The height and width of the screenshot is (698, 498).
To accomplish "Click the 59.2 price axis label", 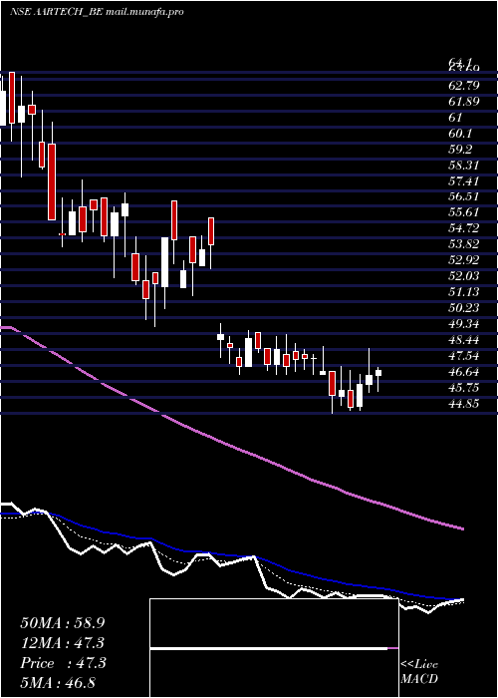I will (459, 150).
